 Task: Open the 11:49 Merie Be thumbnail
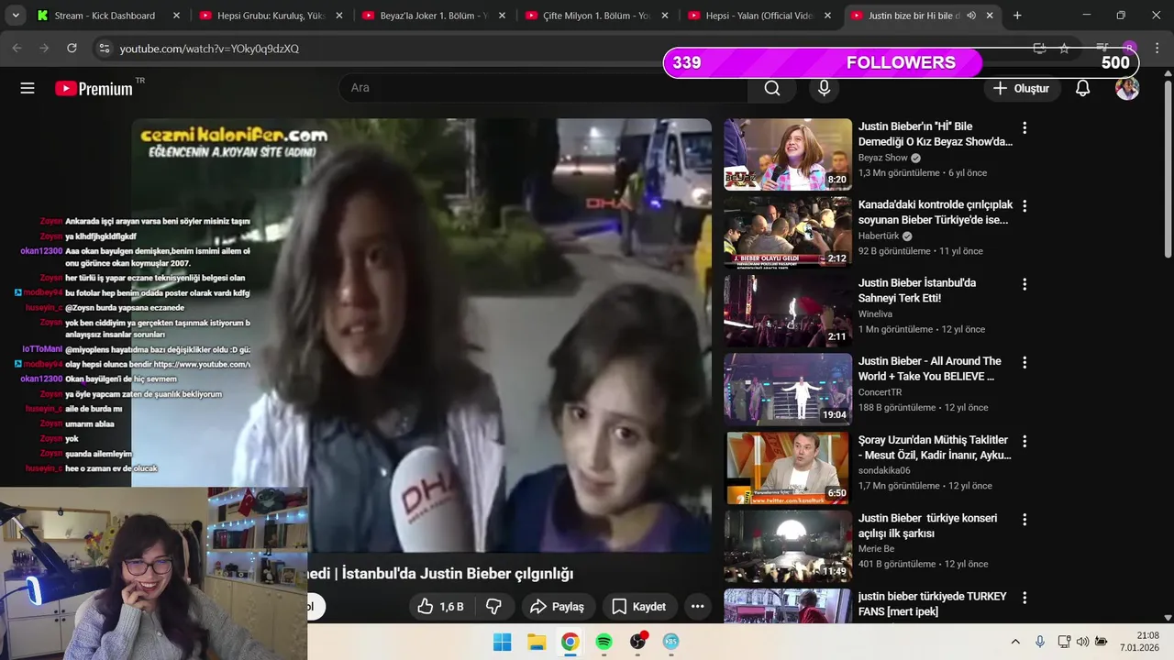pos(788,546)
